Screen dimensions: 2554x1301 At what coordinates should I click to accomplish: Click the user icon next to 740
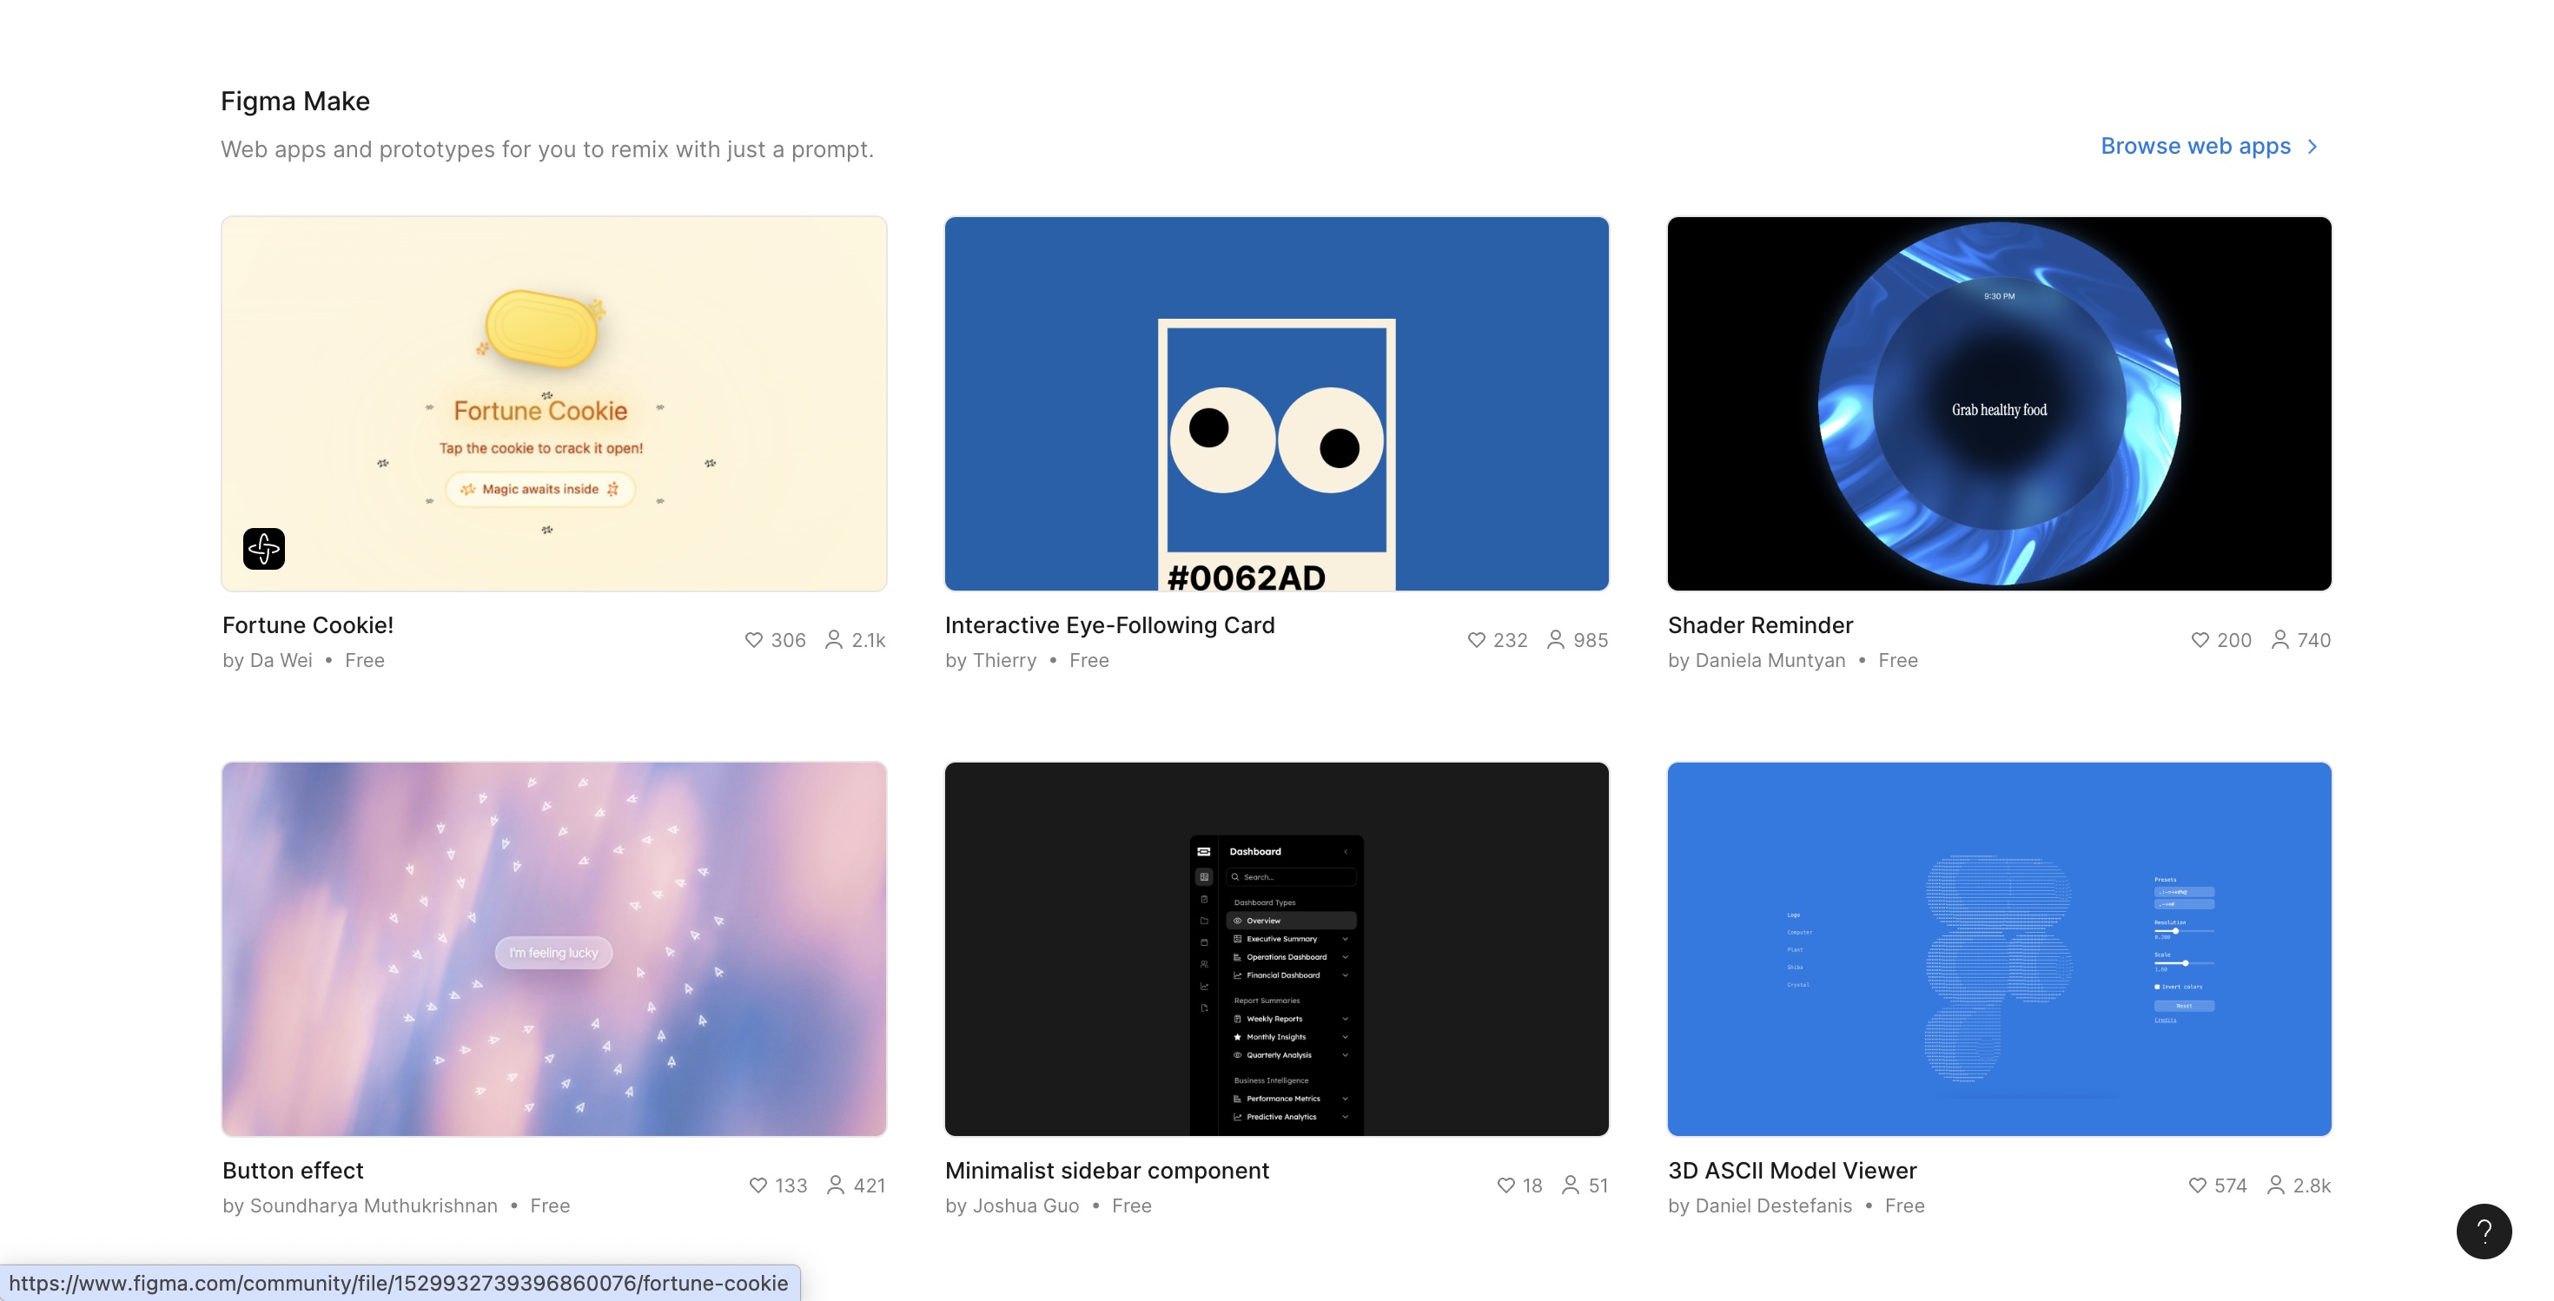2280,640
